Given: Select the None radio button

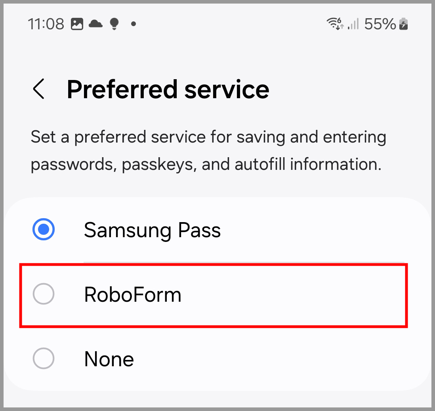Looking at the screenshot, I should (44, 358).
